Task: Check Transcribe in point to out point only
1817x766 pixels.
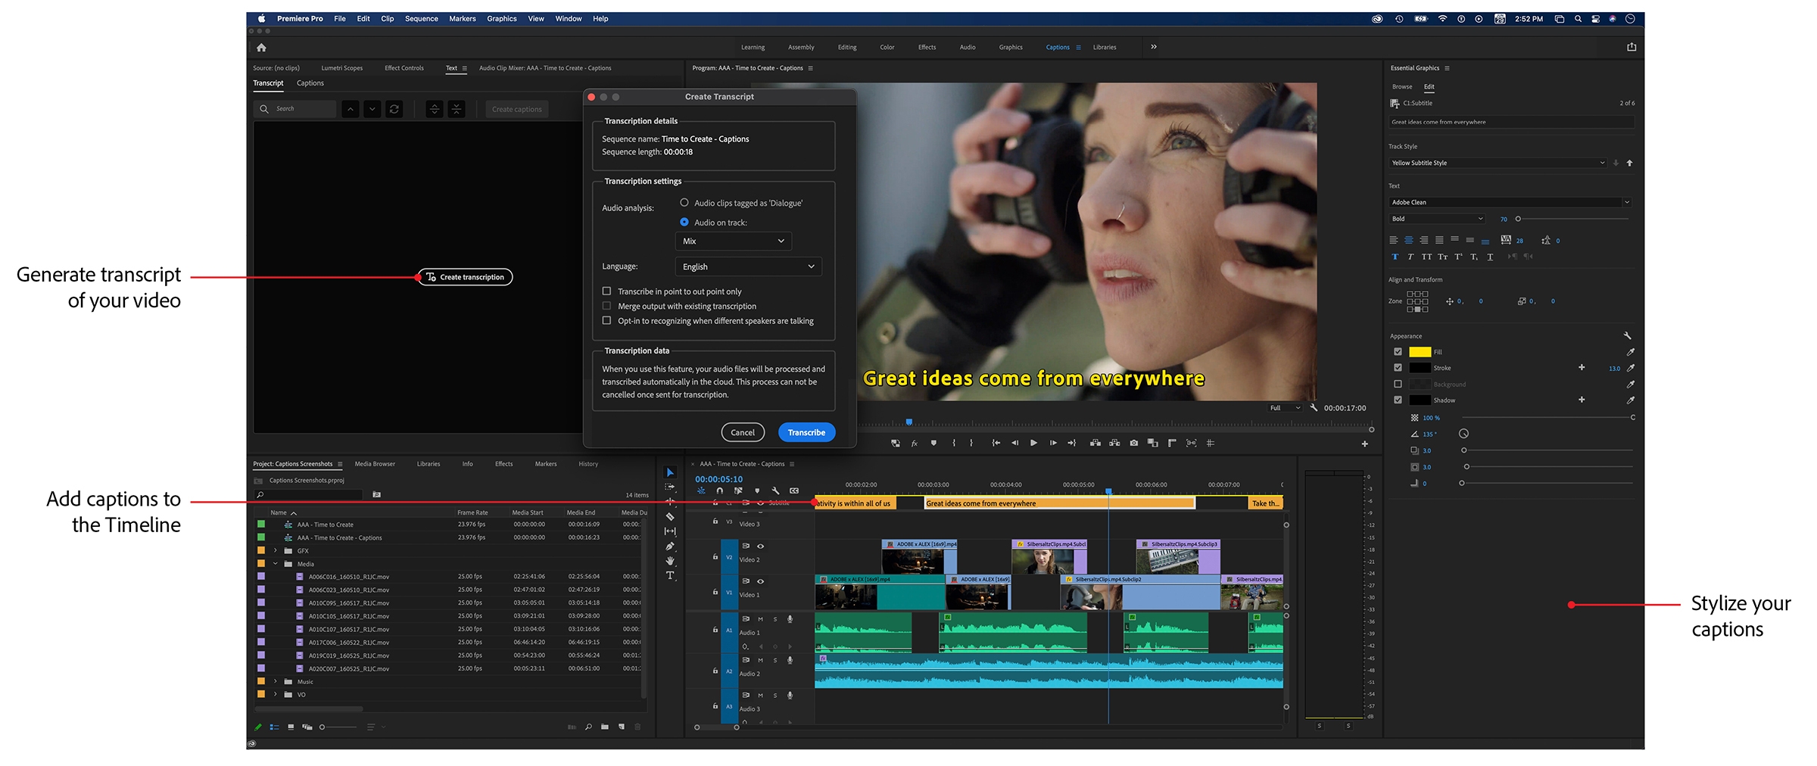Action: (606, 291)
